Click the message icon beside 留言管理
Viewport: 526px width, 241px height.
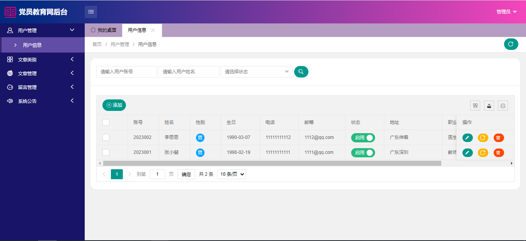coord(10,87)
